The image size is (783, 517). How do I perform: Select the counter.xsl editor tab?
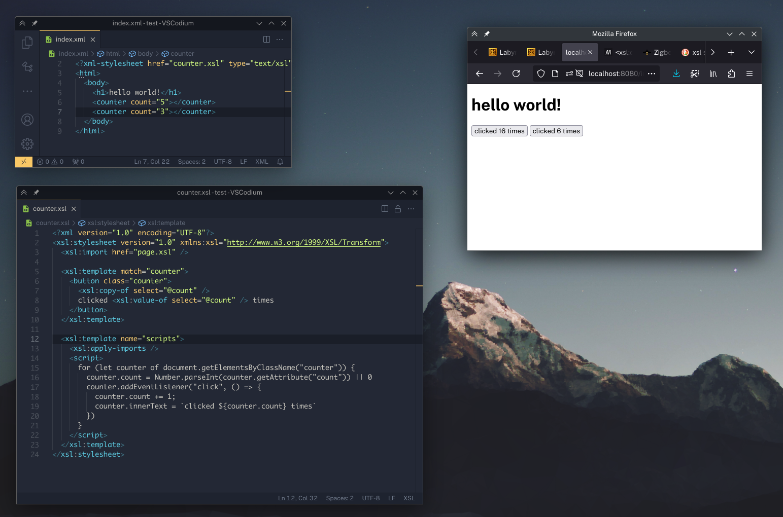coord(49,209)
